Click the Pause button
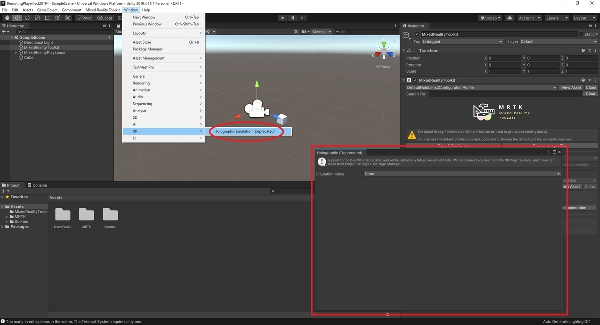 coord(293,18)
